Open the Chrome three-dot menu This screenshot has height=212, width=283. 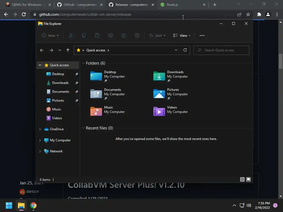pos(277,14)
